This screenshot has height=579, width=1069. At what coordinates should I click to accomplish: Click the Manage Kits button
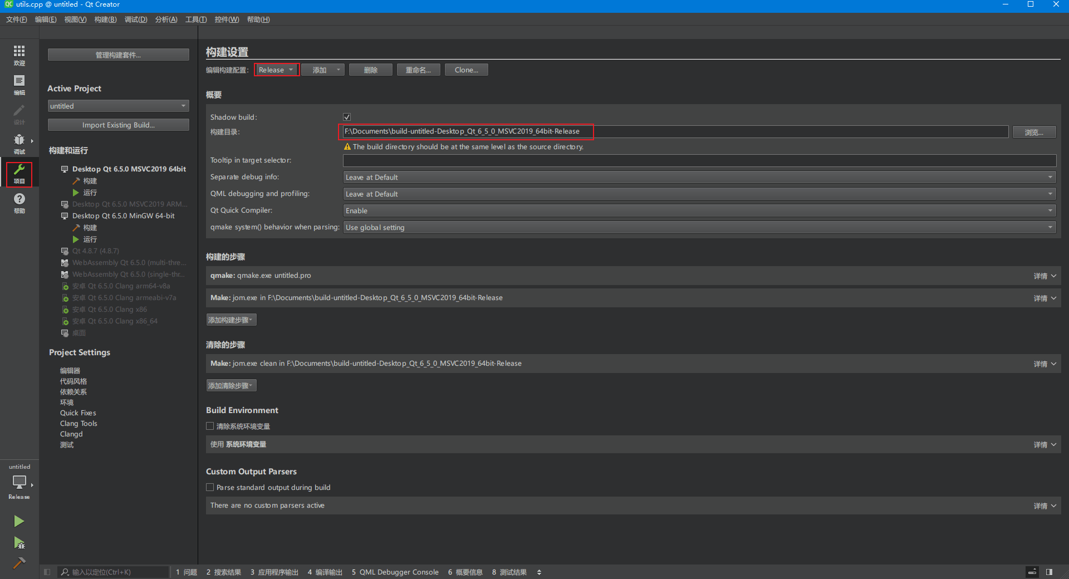119,55
